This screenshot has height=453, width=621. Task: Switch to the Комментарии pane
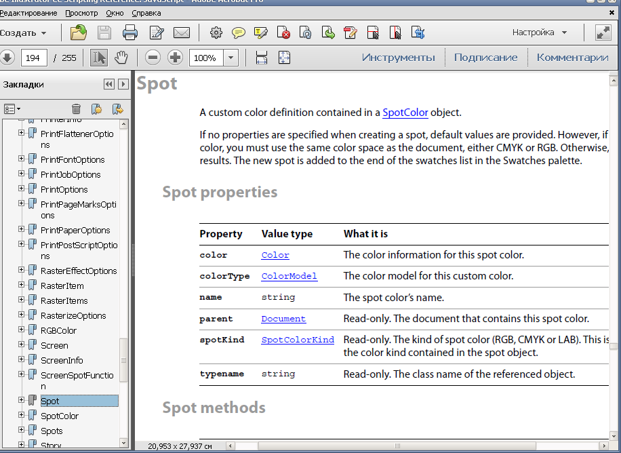click(x=572, y=58)
